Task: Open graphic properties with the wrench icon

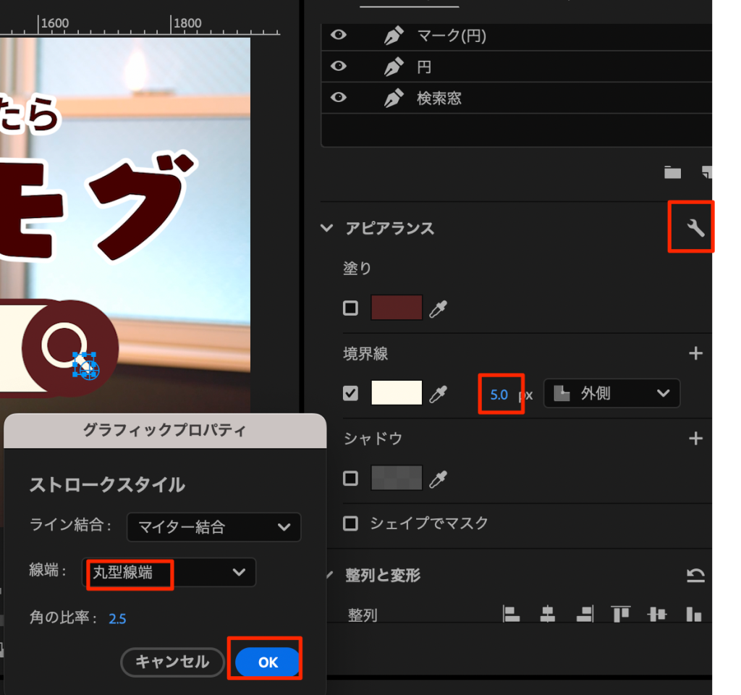Action: point(695,229)
